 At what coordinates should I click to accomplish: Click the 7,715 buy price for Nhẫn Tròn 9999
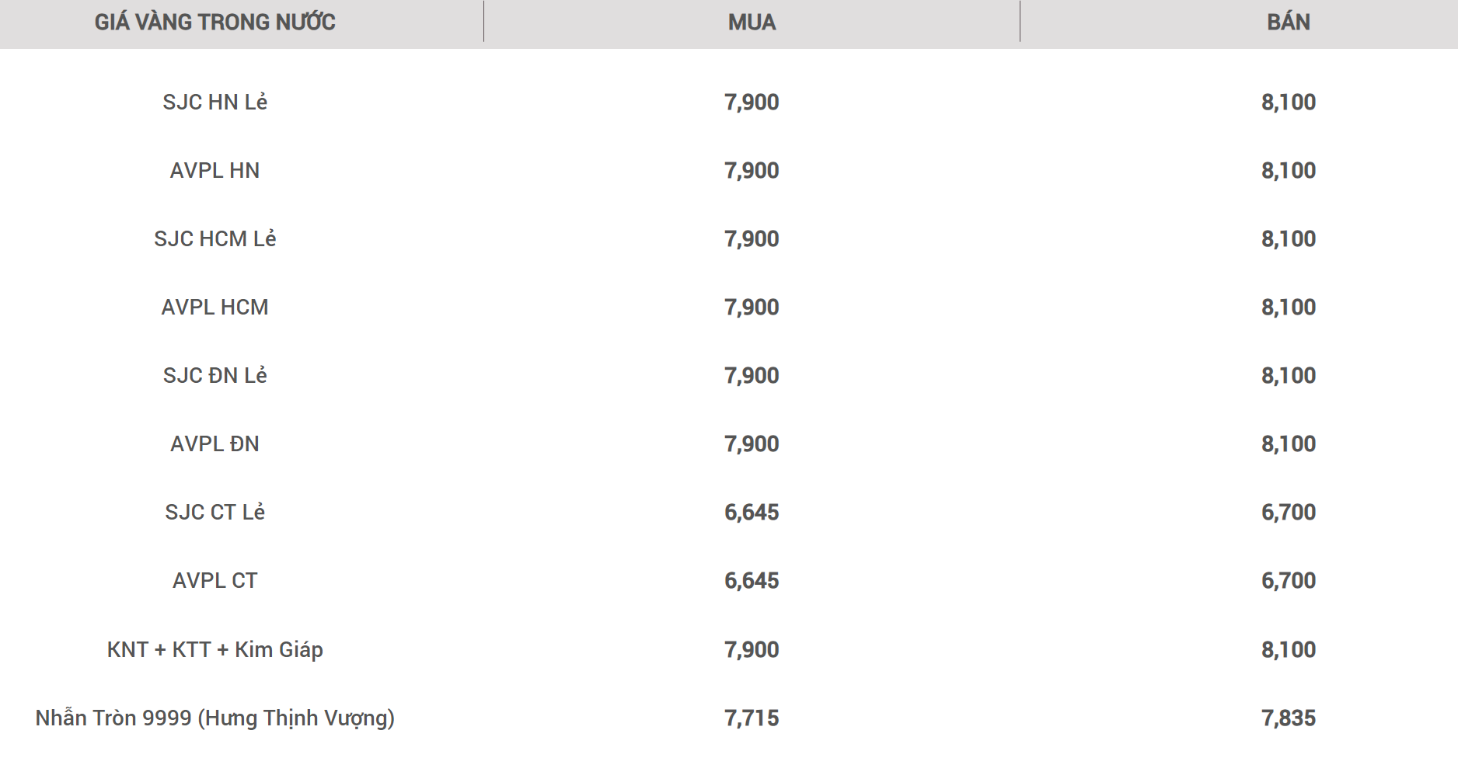coord(752,718)
